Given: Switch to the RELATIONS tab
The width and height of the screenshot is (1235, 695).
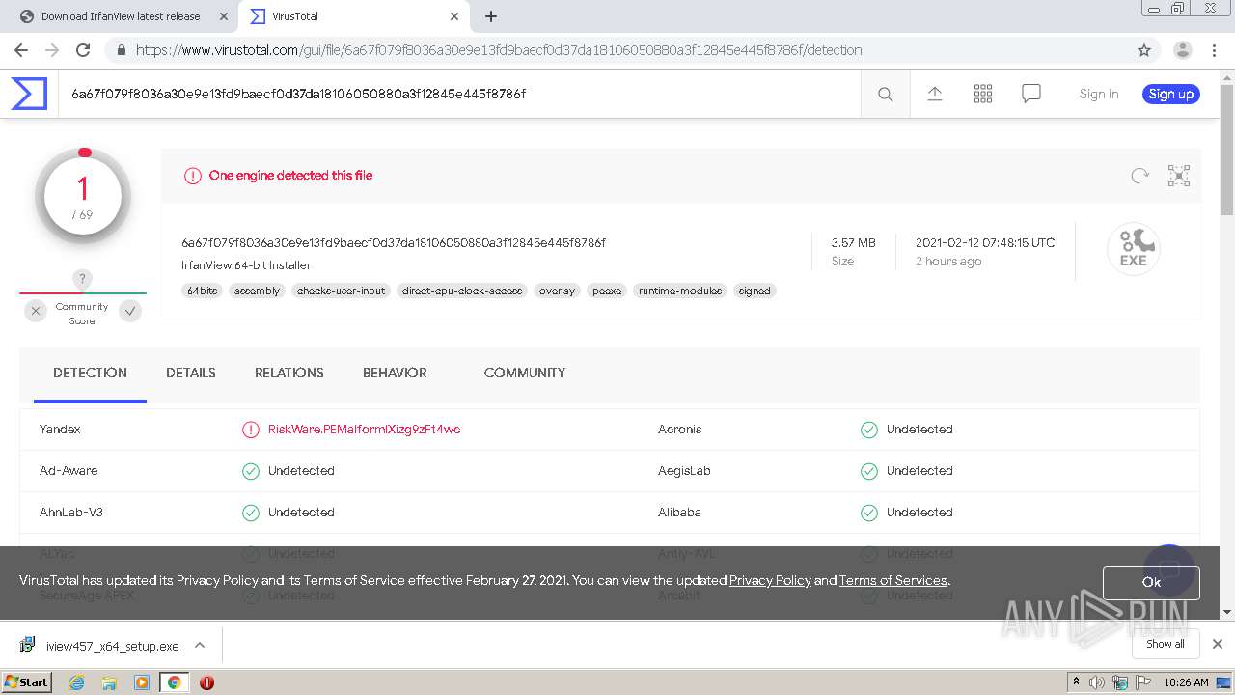Looking at the screenshot, I should (x=289, y=373).
